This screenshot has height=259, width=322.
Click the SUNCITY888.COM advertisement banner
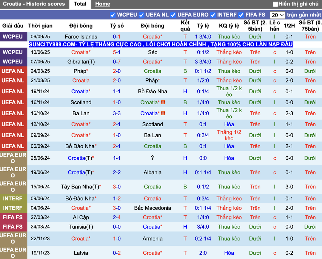161,44
